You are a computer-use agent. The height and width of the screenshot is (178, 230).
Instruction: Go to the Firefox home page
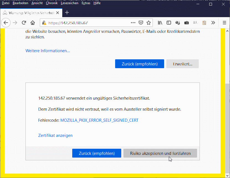coord(33,23)
